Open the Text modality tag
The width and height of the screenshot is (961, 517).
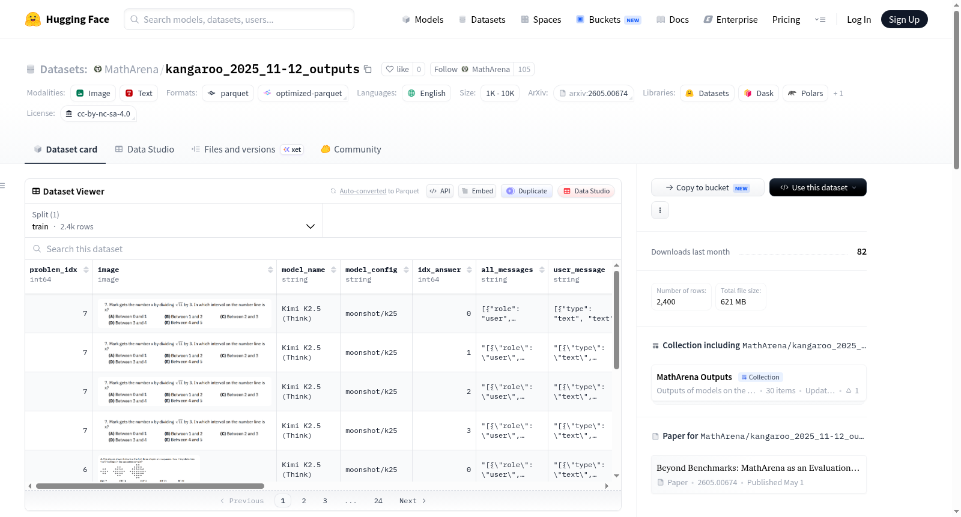[139, 93]
